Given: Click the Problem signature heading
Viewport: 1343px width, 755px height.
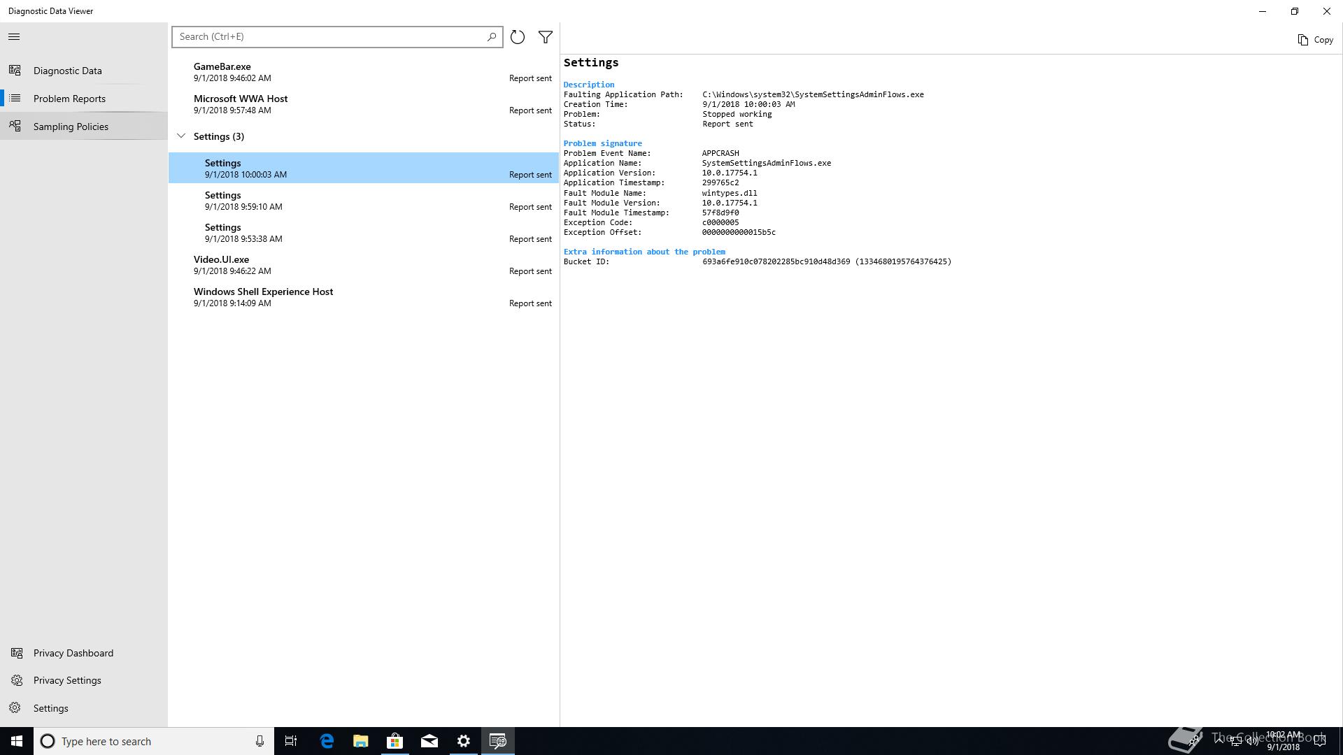Looking at the screenshot, I should (x=603, y=143).
